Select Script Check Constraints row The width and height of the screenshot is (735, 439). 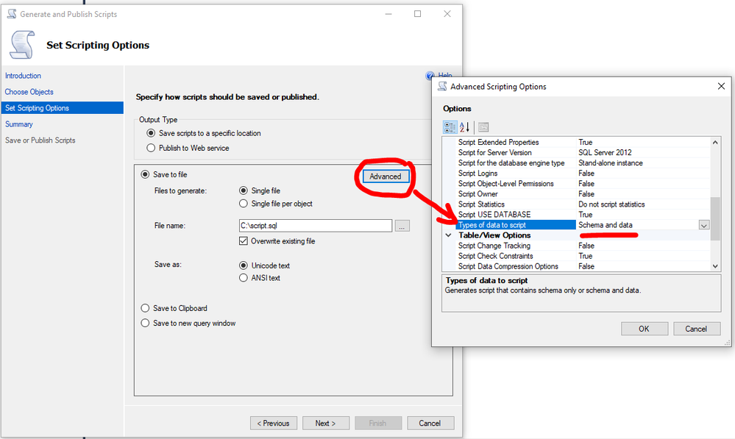click(583, 256)
